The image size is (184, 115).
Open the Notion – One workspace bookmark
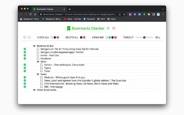click(x=64, y=65)
